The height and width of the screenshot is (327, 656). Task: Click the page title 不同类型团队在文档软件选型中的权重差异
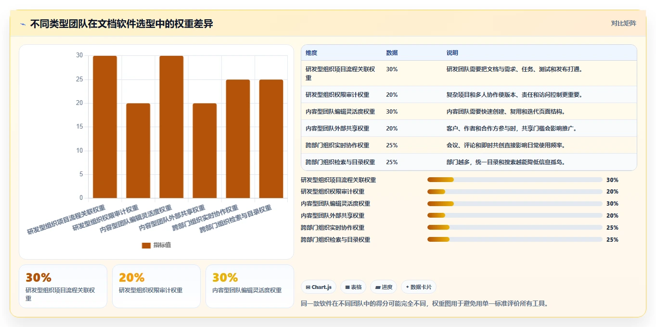(122, 24)
